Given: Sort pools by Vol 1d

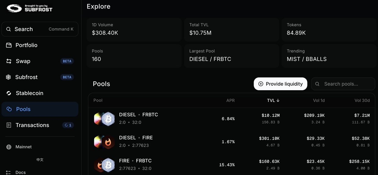Looking at the screenshot, I should pos(319,101).
